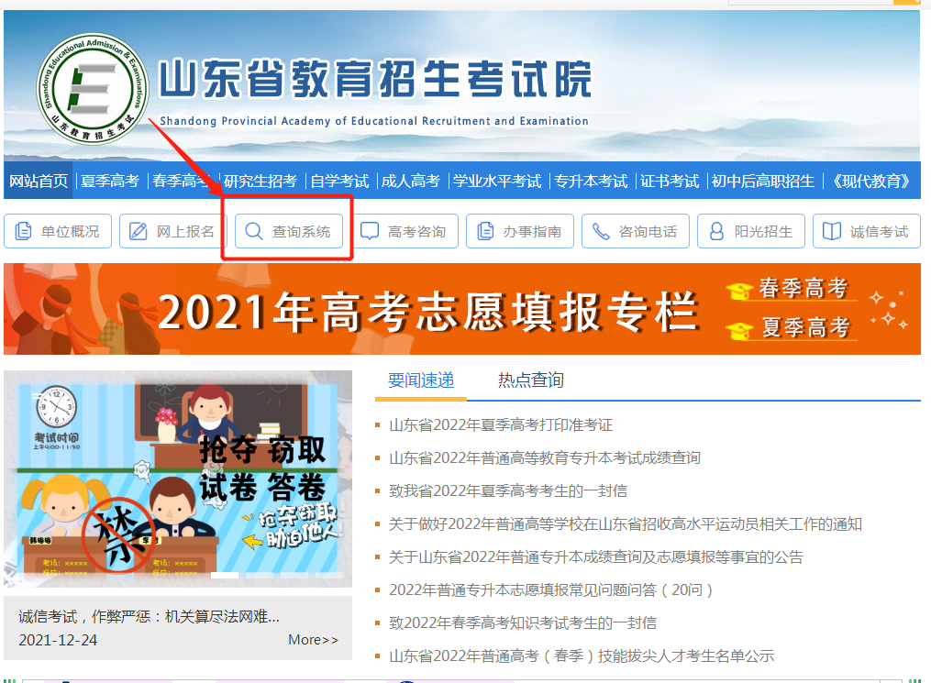This screenshot has width=931, height=683.
Task: Click the 阳光招生 person icon
Action: 716,231
